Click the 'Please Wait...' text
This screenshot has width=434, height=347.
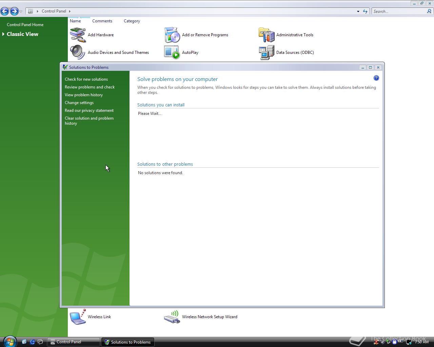click(150, 114)
